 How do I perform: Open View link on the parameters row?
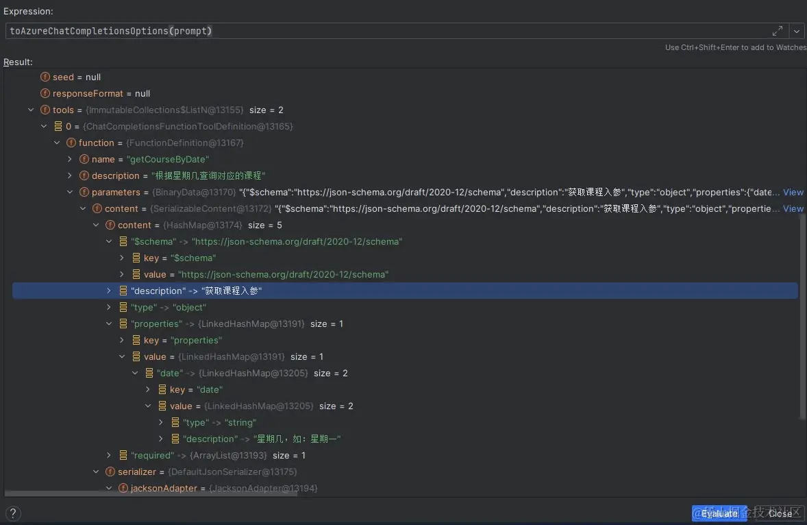[x=793, y=192]
